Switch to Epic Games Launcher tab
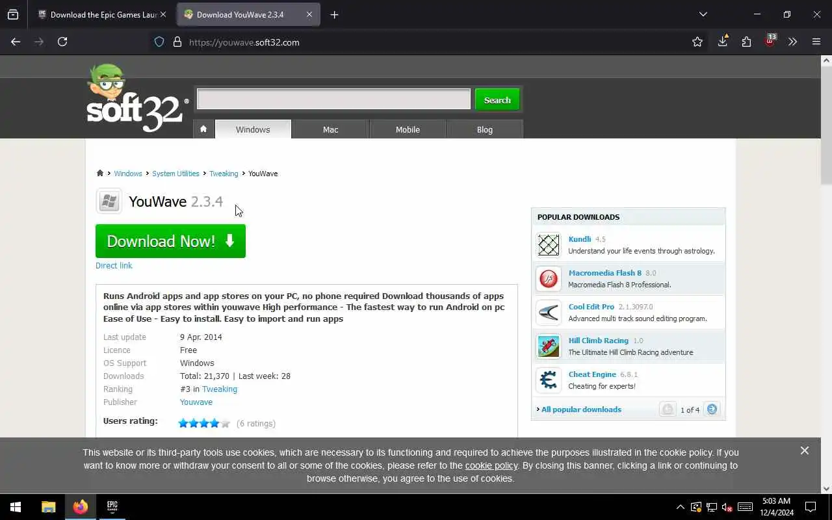The image size is (832, 520). pos(103,14)
